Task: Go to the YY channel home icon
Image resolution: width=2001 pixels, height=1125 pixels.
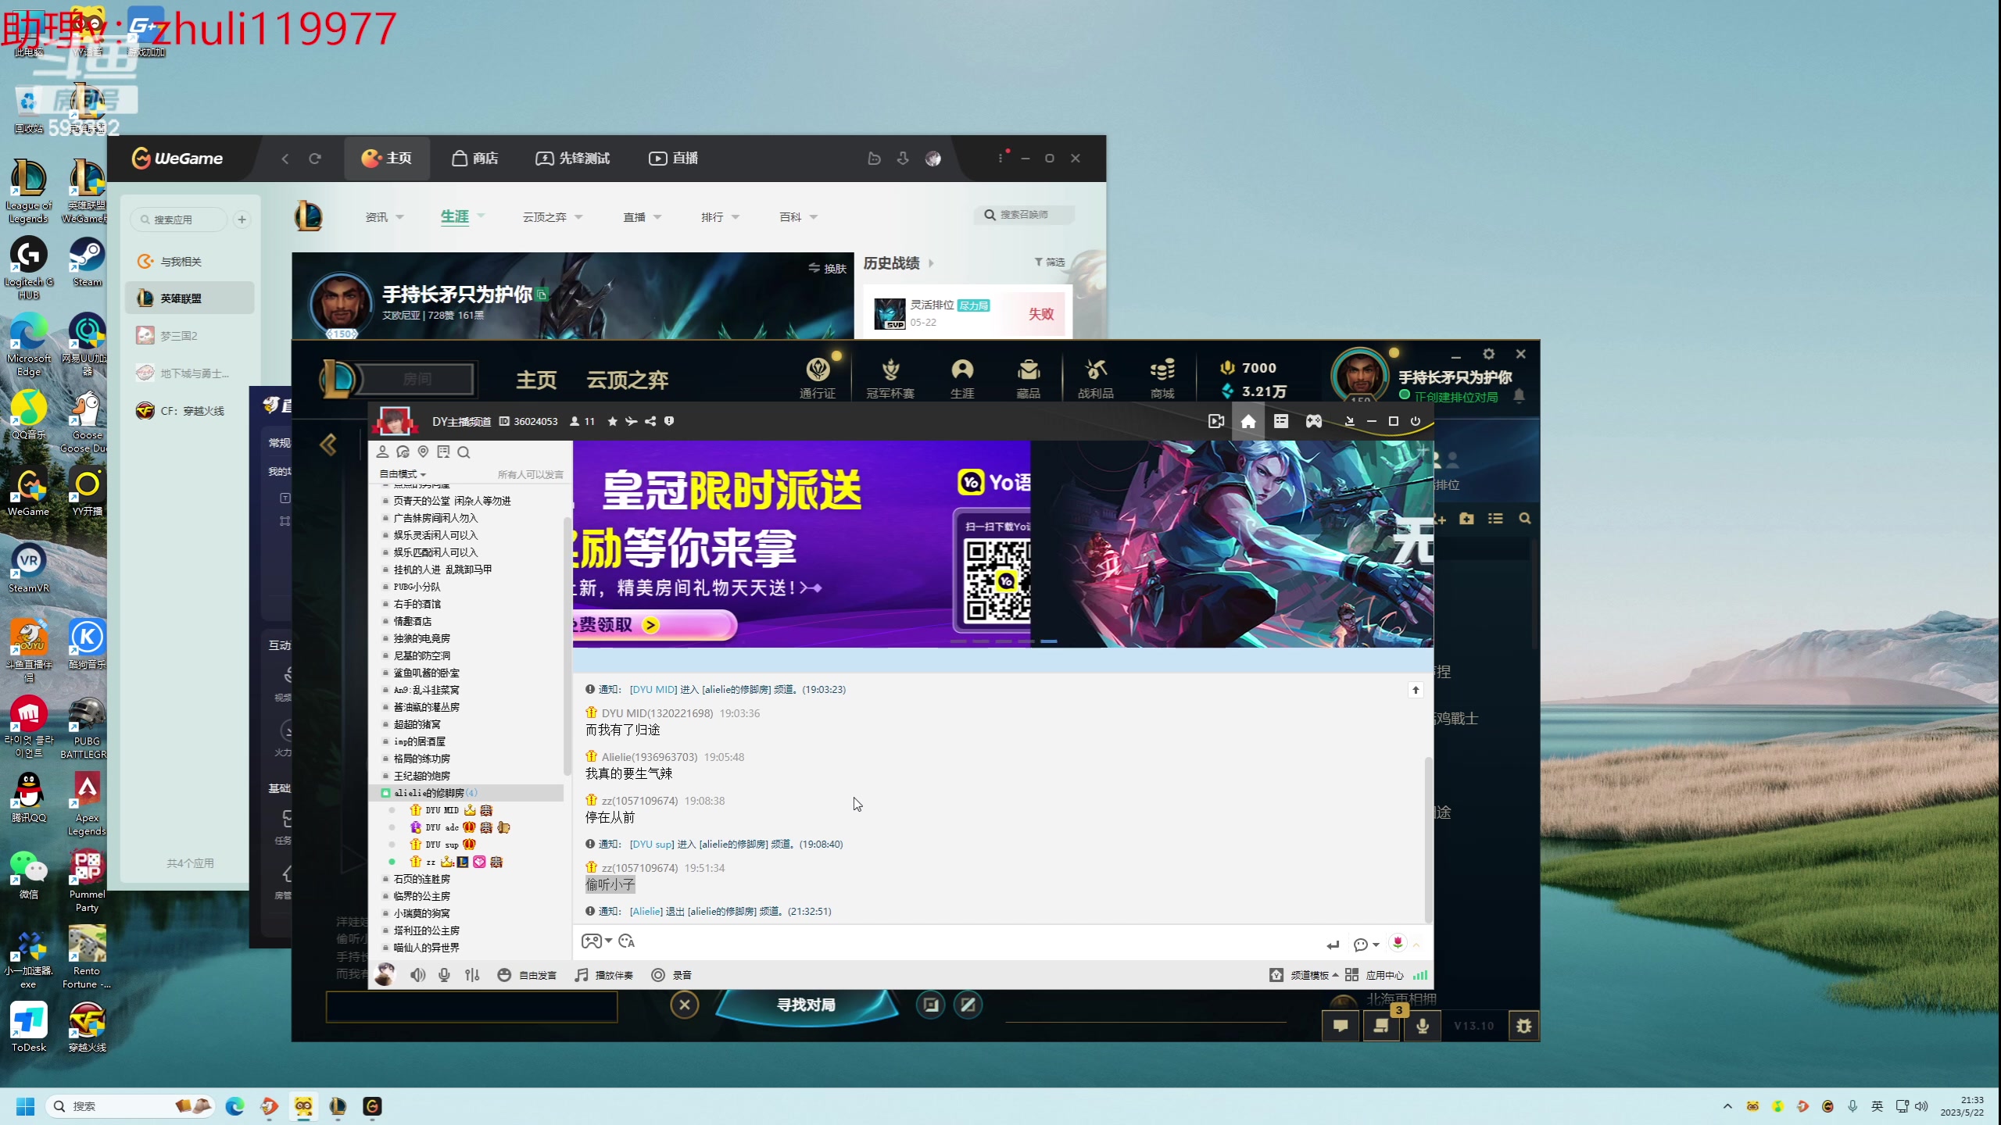Action: (x=1248, y=421)
